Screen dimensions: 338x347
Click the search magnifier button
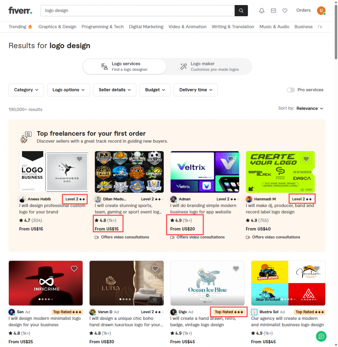(x=241, y=11)
